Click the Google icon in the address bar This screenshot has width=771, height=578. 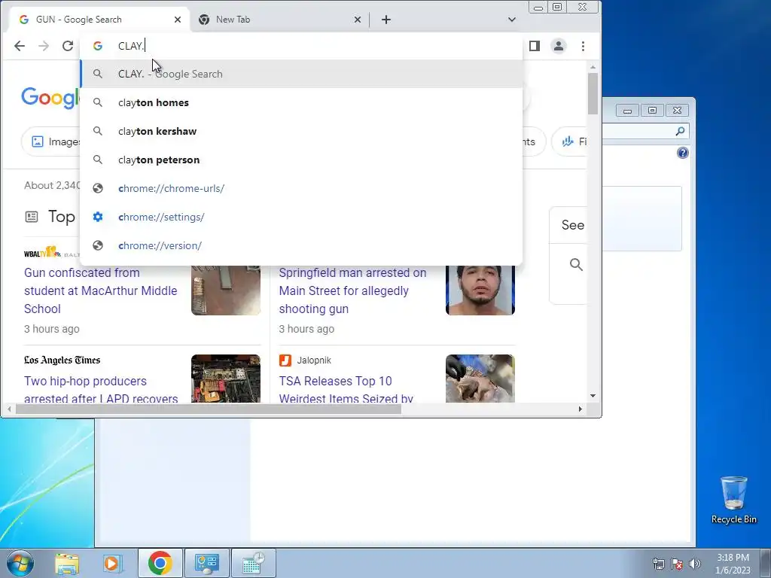[x=98, y=46]
